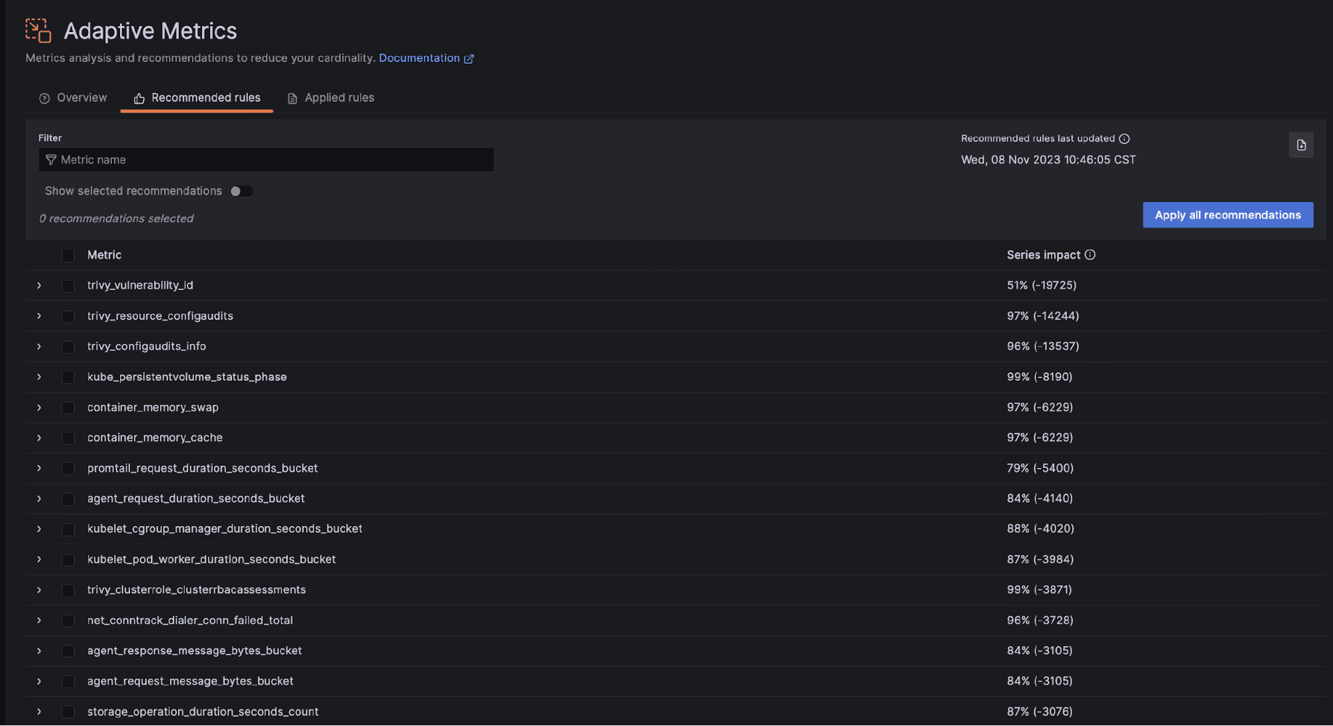The height and width of the screenshot is (726, 1333).
Task: Open the Applied rules tab
Action: point(331,98)
